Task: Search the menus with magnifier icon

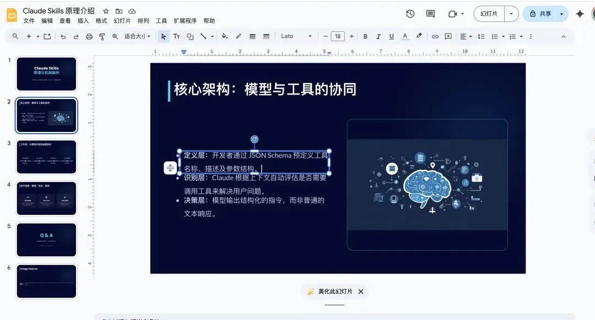Action: click(x=15, y=36)
